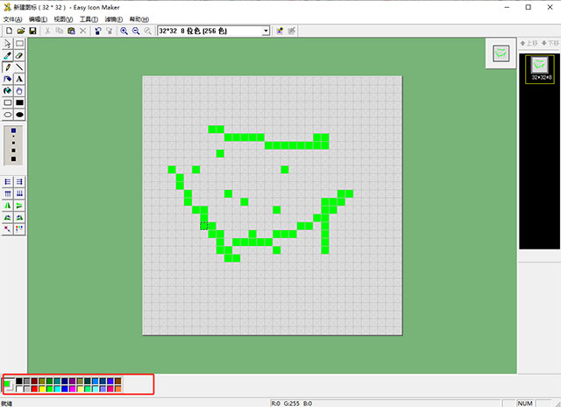Choose the filled rectangle shape tool
Image resolution: width=561 pixels, height=407 pixels.
point(19,102)
